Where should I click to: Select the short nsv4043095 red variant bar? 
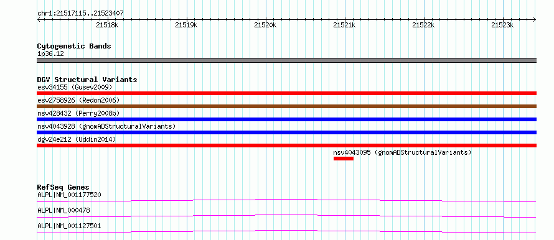pos(344,159)
